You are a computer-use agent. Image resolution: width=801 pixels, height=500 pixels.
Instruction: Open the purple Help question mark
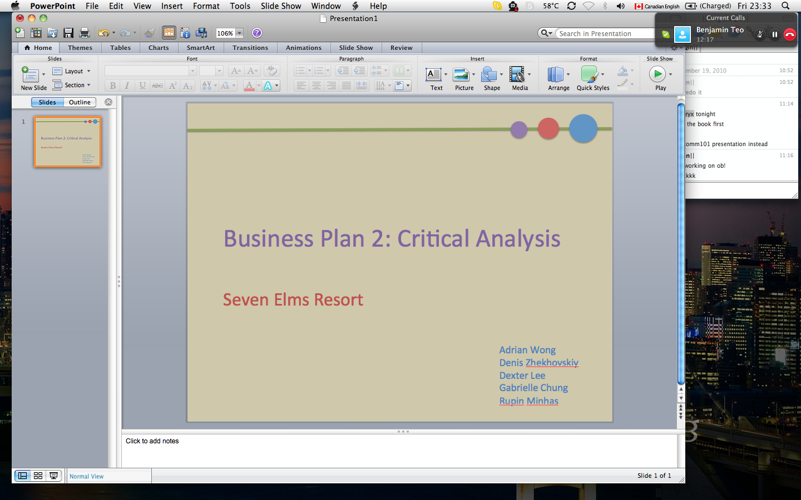tap(256, 33)
